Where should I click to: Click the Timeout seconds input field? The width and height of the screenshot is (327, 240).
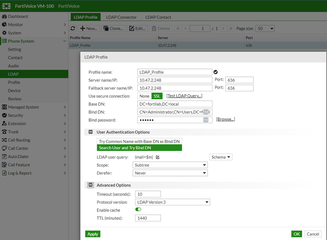[148, 194]
